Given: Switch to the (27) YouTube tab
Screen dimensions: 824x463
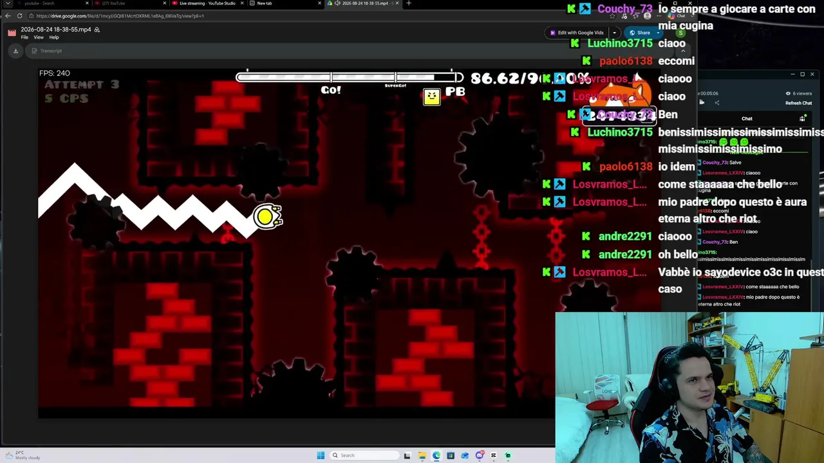Looking at the screenshot, I should [x=129, y=3].
